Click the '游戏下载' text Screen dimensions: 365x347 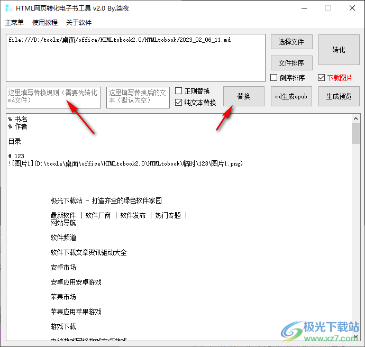63,326
